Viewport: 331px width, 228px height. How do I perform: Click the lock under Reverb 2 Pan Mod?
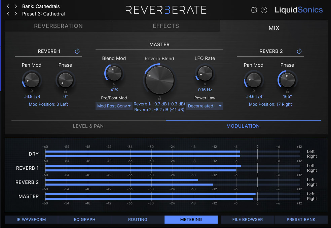tap(254, 91)
